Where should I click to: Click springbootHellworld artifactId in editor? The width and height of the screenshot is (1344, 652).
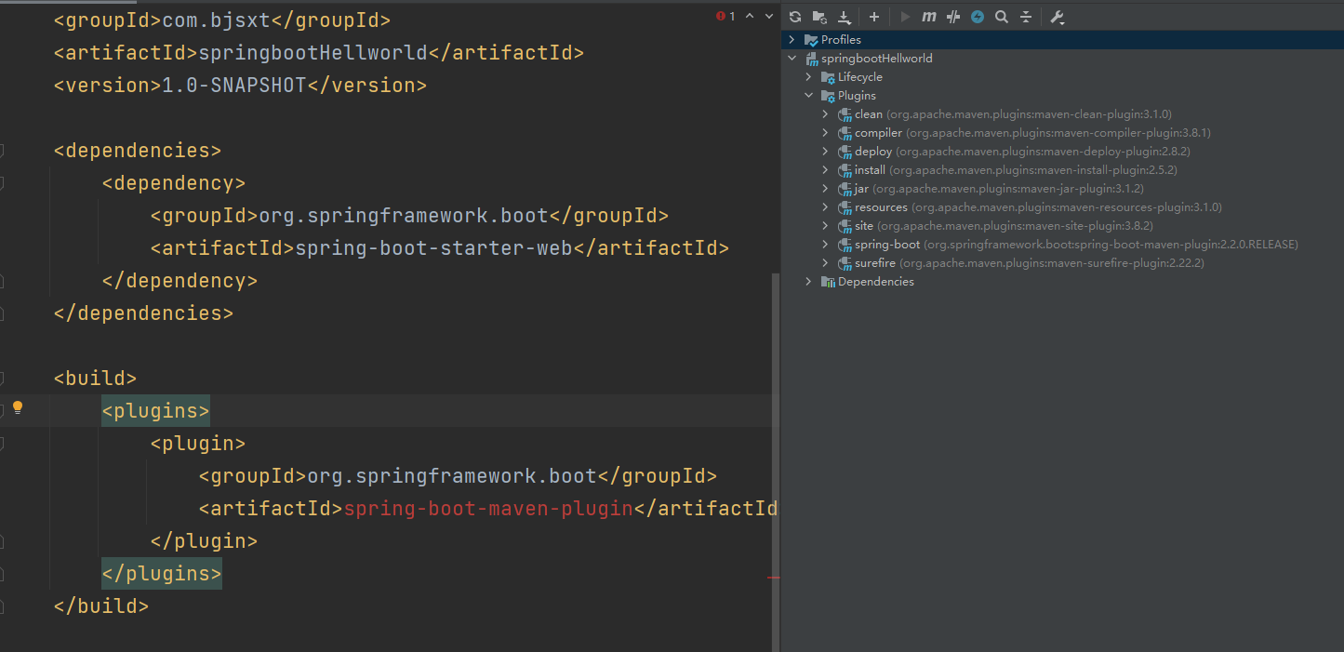[313, 53]
